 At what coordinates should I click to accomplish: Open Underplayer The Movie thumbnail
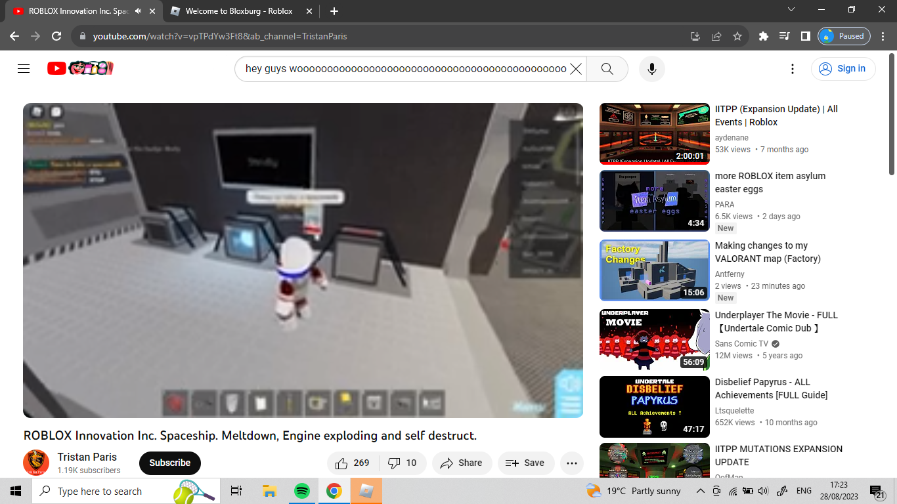point(655,340)
